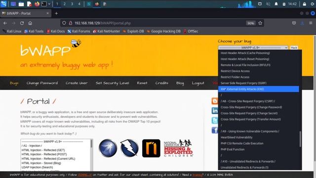Launch the text editor from the panel
Screen dimensions: 316x178
point(29,4)
